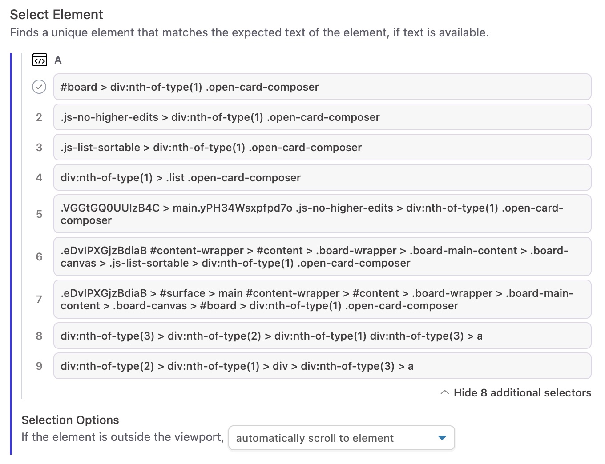Click the number 2 beside the second selector
605x464 pixels.
pos(39,117)
